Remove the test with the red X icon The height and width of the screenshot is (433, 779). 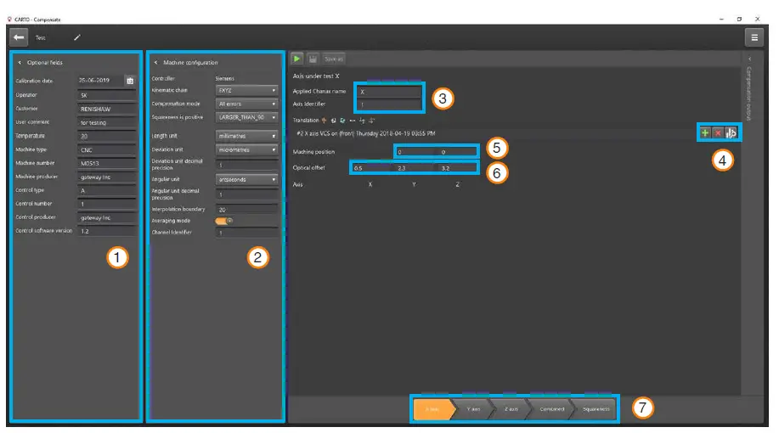click(718, 132)
